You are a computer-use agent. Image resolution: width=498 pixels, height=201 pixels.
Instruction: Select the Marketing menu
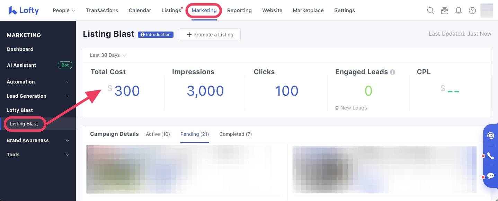click(x=204, y=10)
